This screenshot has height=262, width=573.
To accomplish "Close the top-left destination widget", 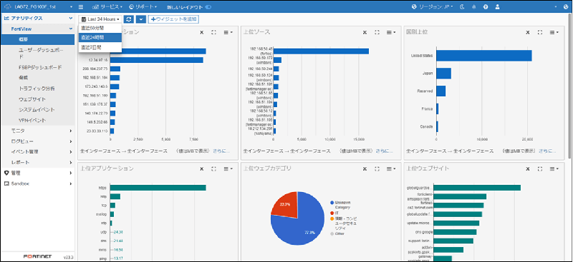I will tap(202, 32).
